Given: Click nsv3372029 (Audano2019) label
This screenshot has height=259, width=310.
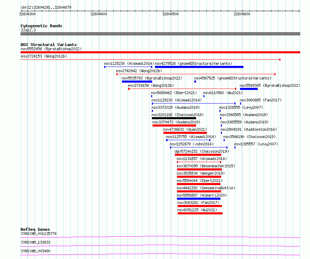Looking at the screenshot, I should pos(176,107).
